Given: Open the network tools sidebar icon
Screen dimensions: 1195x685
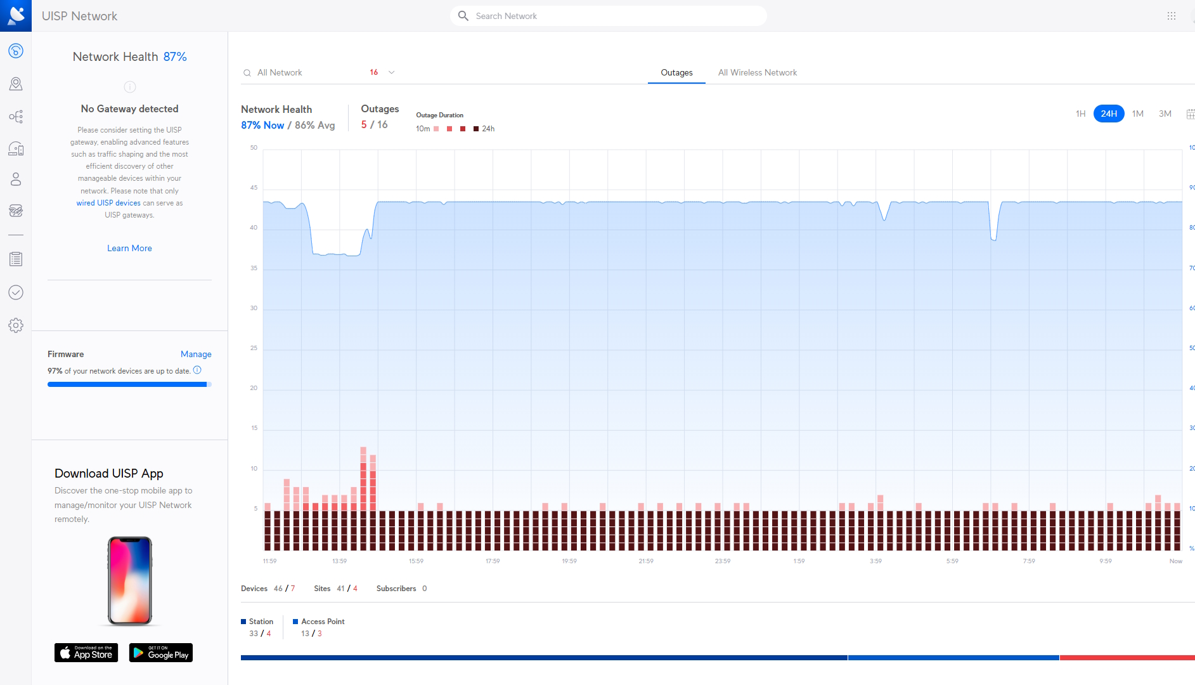Looking at the screenshot, I should (16, 211).
